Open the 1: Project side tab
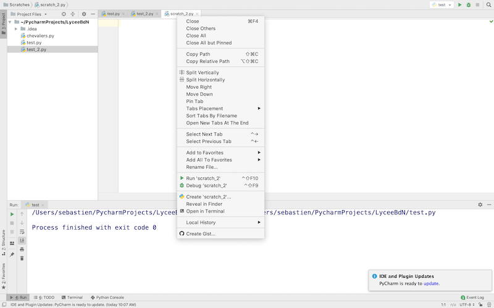 click(4, 24)
